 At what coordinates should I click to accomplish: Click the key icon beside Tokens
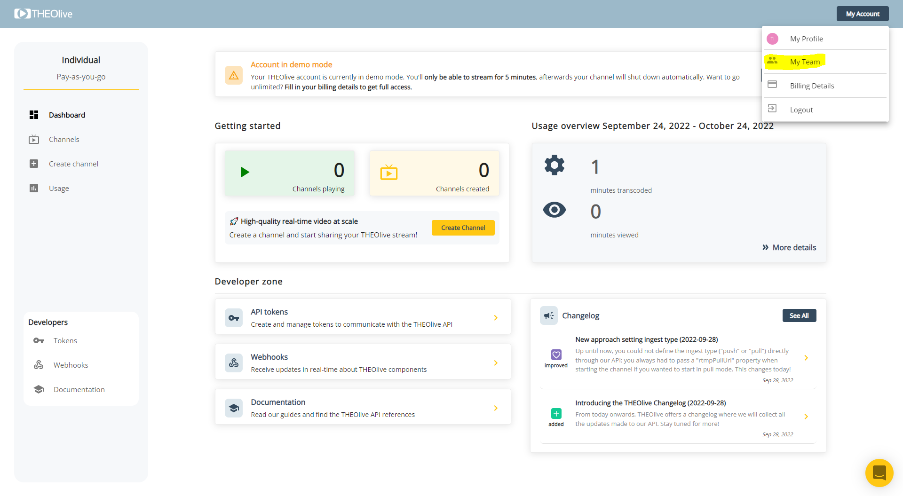point(39,340)
